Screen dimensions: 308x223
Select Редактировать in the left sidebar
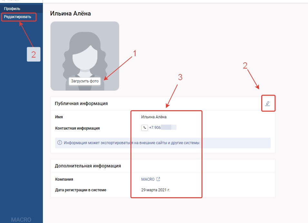17,16
